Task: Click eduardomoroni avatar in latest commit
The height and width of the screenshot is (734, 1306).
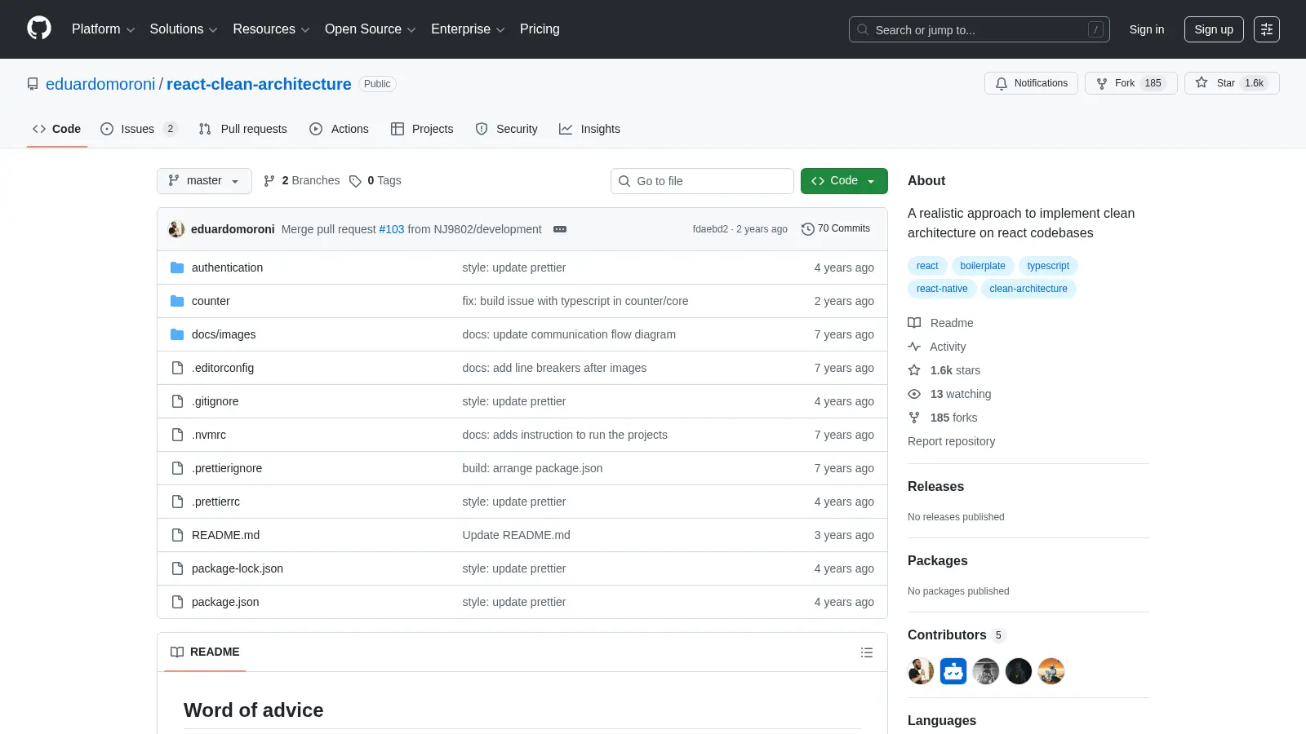Action: coord(176,229)
